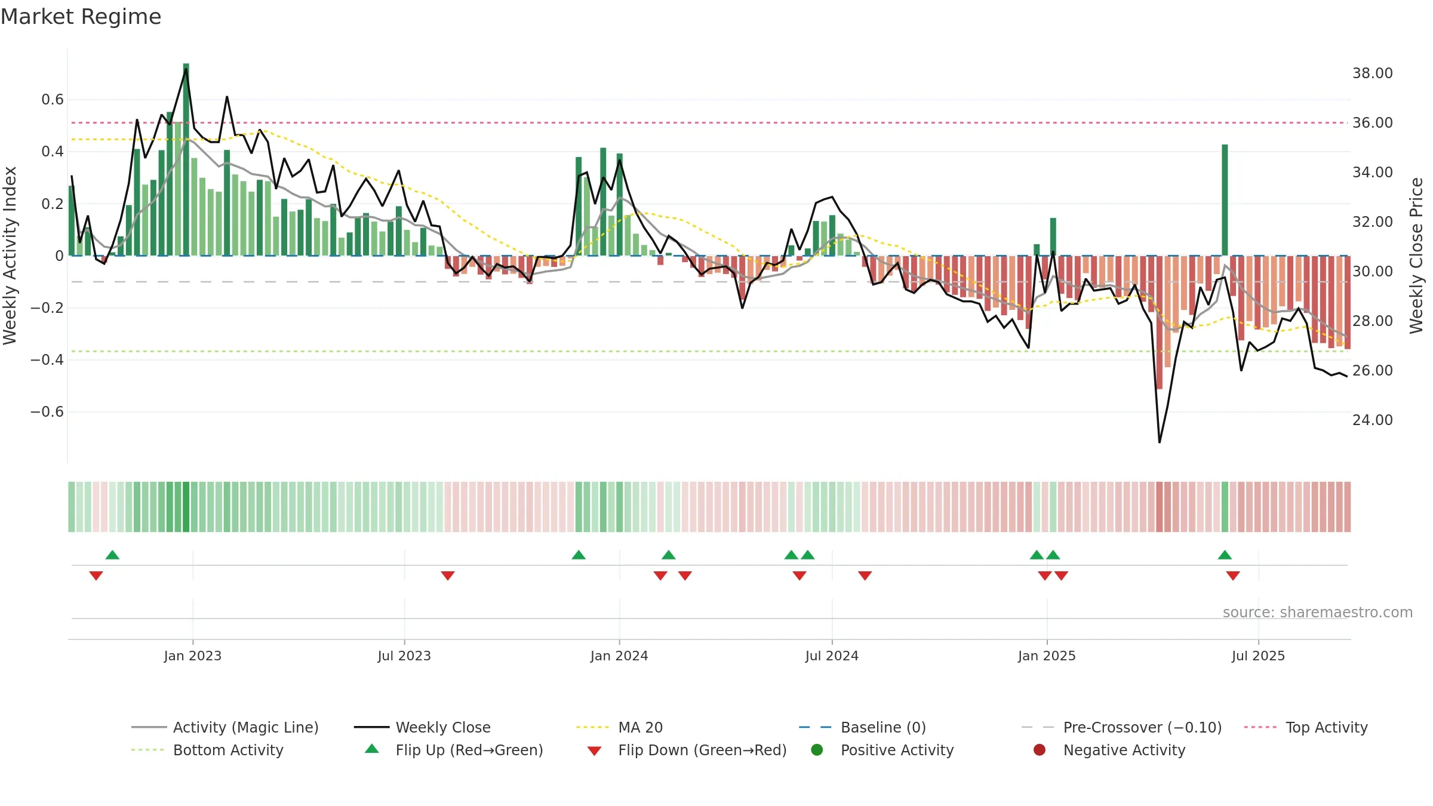Click the Flip Down (Green→Red) legend label

(x=702, y=750)
